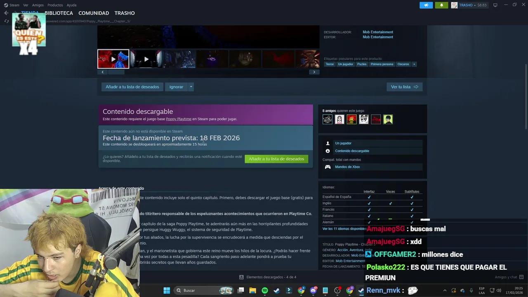
Task: Show hidden system tray icons chevron
Action: pyautogui.click(x=445, y=290)
